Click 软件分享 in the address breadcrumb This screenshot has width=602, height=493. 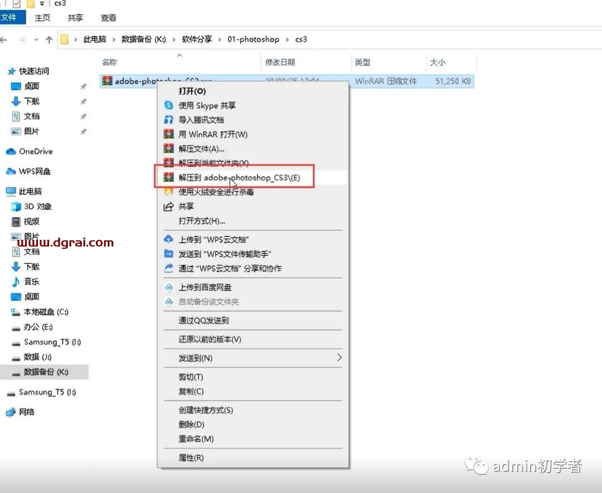(x=197, y=39)
